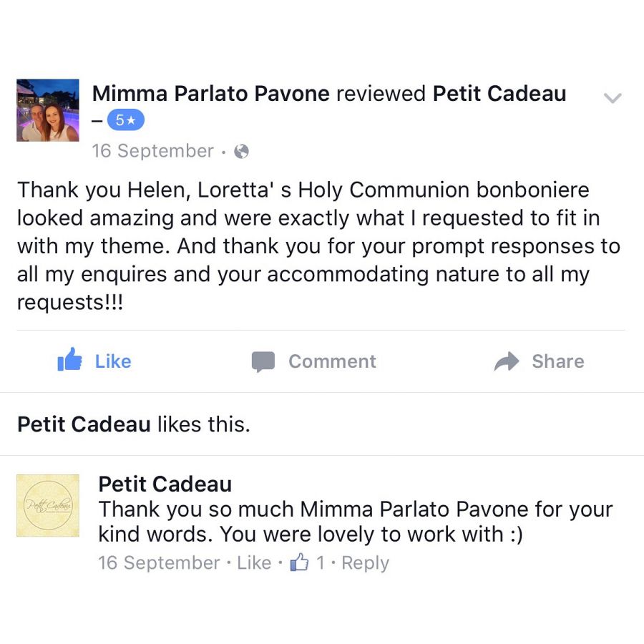The height and width of the screenshot is (644, 644).
Task: Open the Petit Cadeau page from review header
Action: [499, 93]
